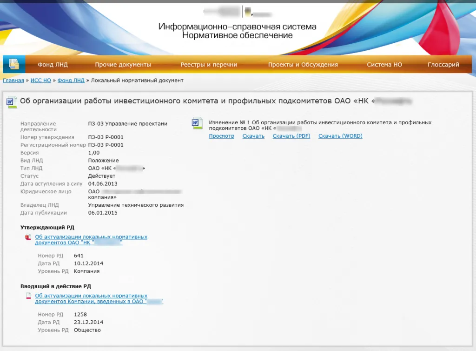
Task: Click file icon under Вводящий в действие РД
Action: (x=28, y=296)
